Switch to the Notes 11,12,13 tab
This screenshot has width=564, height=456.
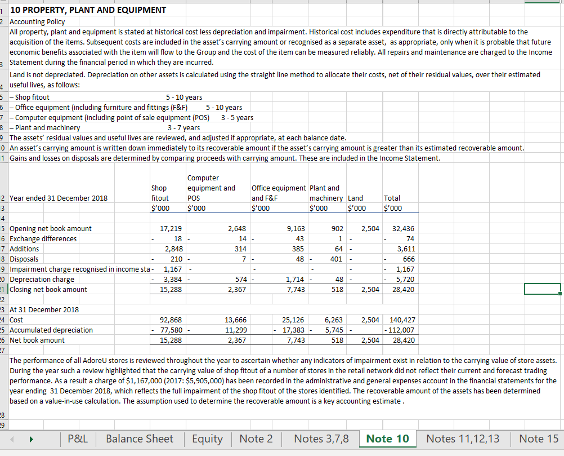click(x=464, y=439)
